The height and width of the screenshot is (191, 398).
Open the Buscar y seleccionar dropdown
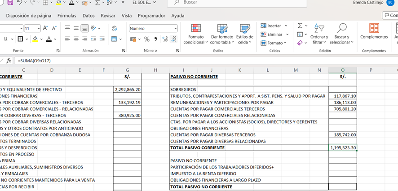[x=342, y=34]
